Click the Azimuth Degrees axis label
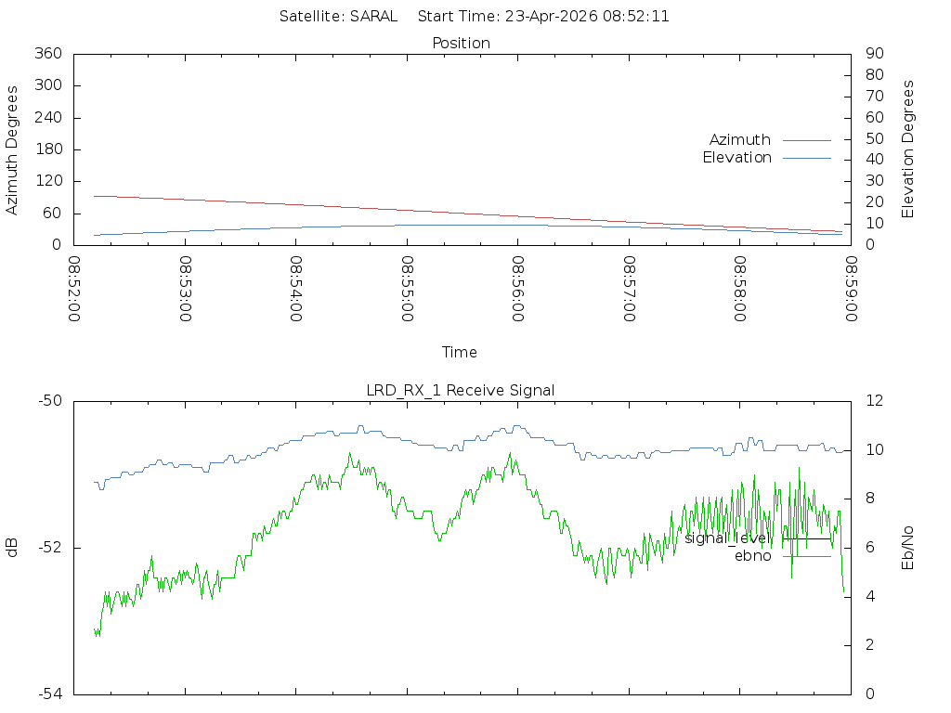The height and width of the screenshot is (713, 951). click(13, 149)
